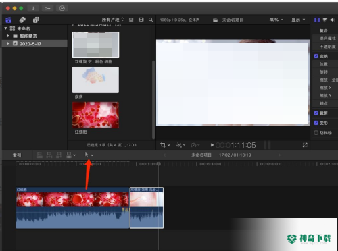Toggle the 变换 (Transform) checkbox
Screen dimensions: 338x251
[x=316, y=56]
